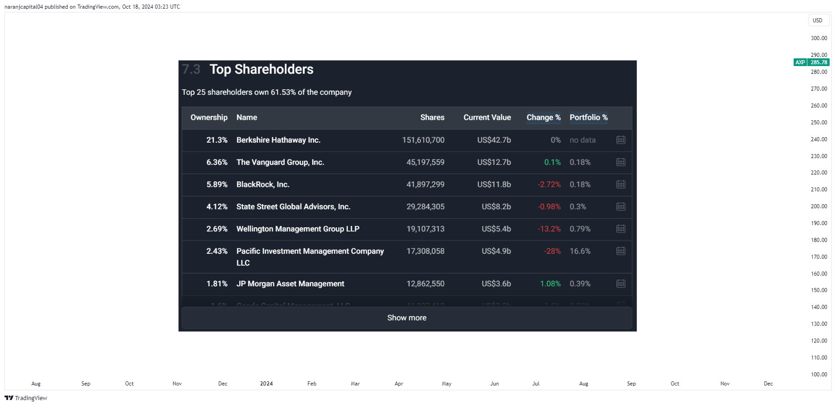Open the calendar icon for Vanguard Group row

point(621,162)
